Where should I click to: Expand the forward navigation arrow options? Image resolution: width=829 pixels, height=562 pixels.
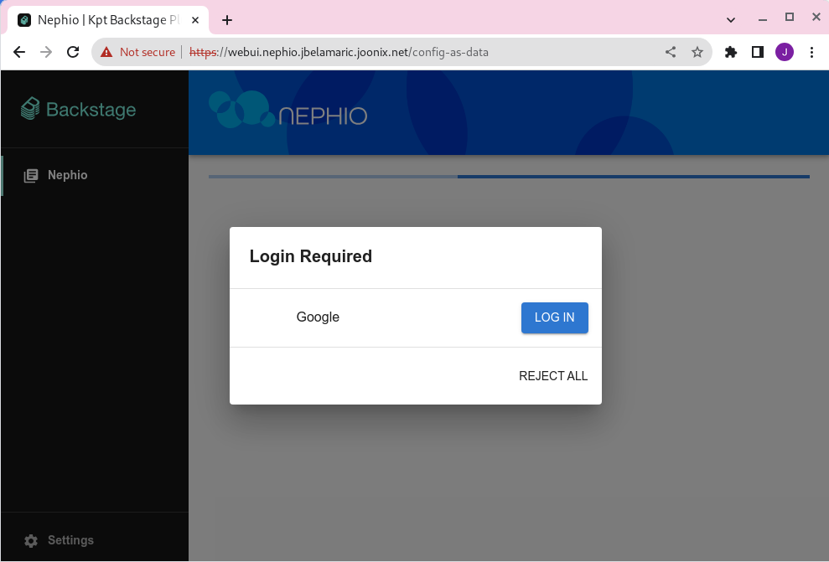[46, 51]
